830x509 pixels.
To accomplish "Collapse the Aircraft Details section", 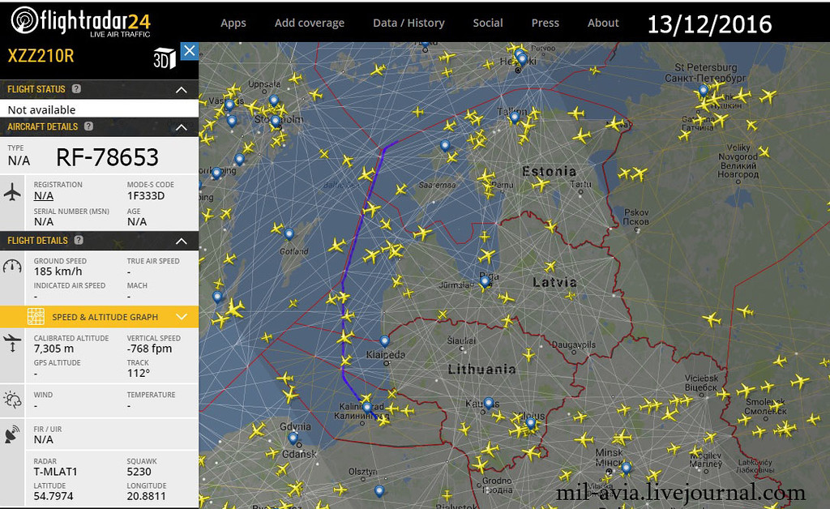I will coord(182,127).
